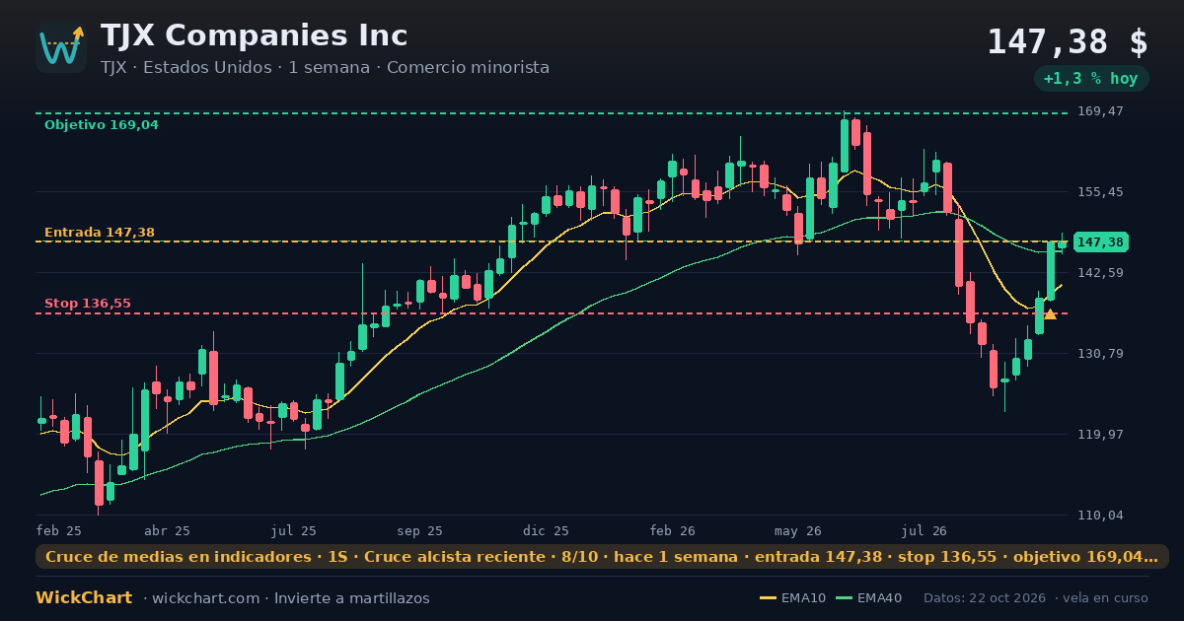1184x621 pixels.
Task: Click the 'dic 25' date axis label
Action: tap(547, 530)
